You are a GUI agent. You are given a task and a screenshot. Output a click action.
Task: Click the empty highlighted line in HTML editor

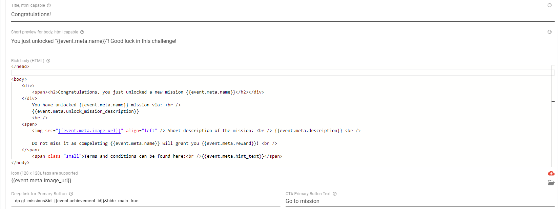271,73
